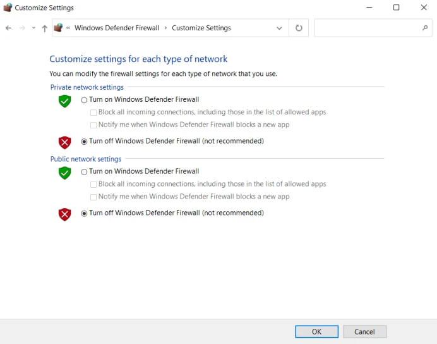Turn on firewall for private network
This screenshot has height=344, width=437.
[84, 100]
